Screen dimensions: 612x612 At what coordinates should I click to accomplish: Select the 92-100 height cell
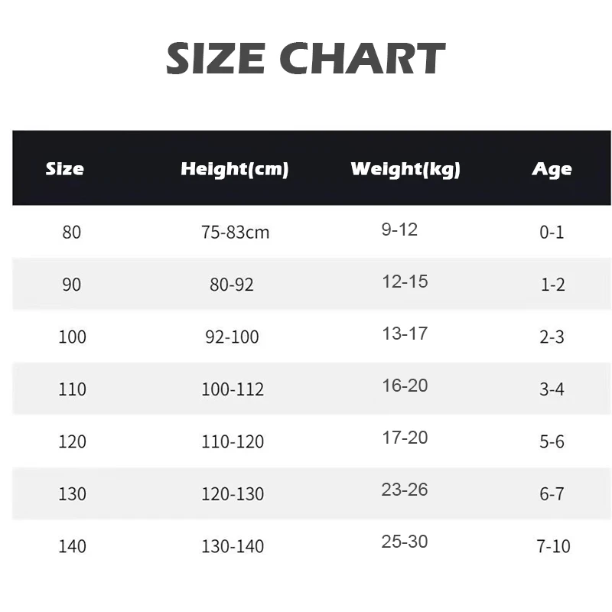point(232,337)
